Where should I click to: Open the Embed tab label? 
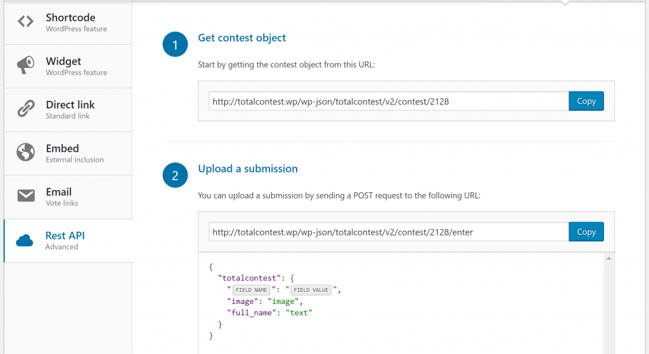[x=62, y=148]
